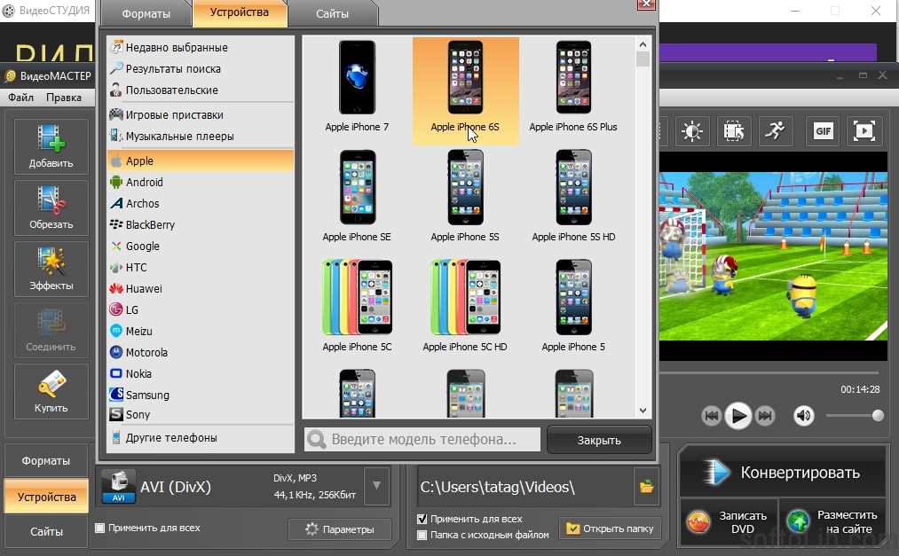Open Результаты поиска category
899x556 pixels.
(x=200, y=68)
